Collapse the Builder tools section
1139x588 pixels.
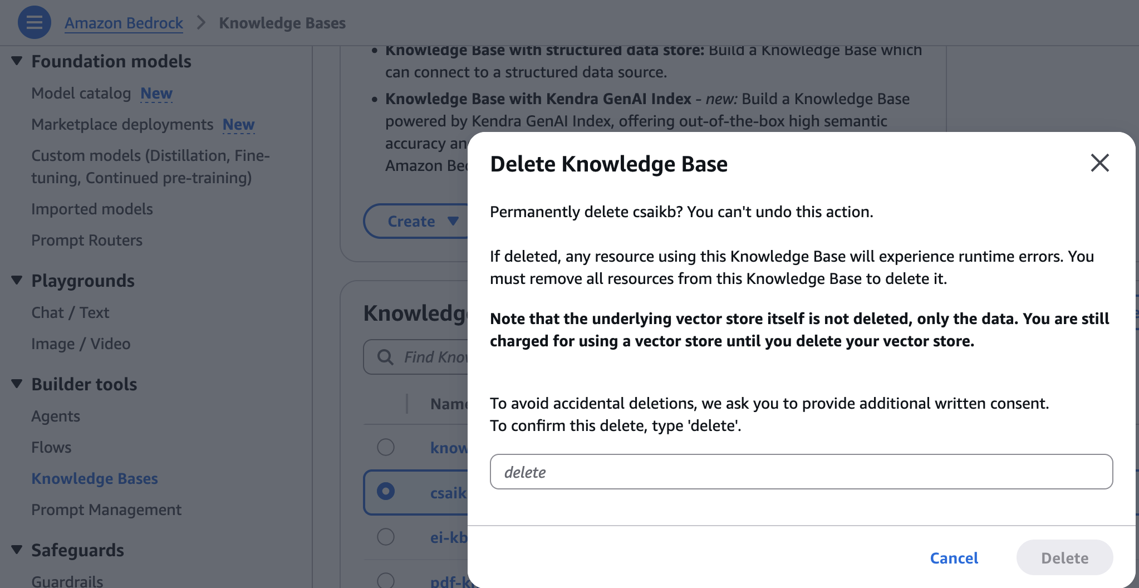[x=17, y=384]
